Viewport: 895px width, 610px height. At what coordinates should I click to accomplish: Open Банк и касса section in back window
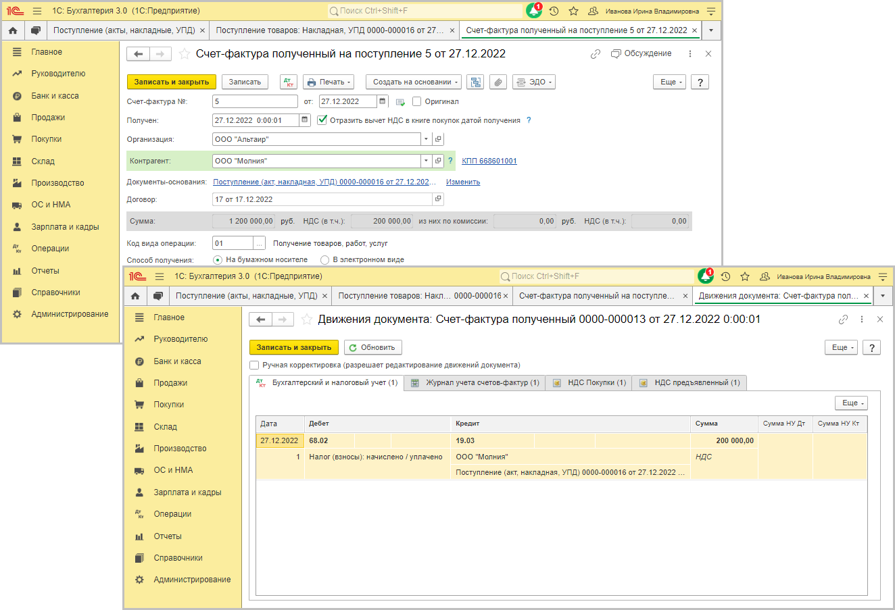(55, 96)
